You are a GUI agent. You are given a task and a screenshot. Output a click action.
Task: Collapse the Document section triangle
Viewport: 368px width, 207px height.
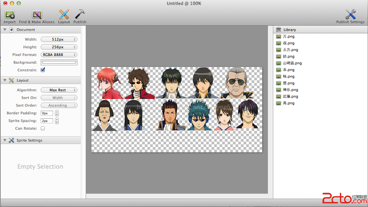(x=5, y=30)
